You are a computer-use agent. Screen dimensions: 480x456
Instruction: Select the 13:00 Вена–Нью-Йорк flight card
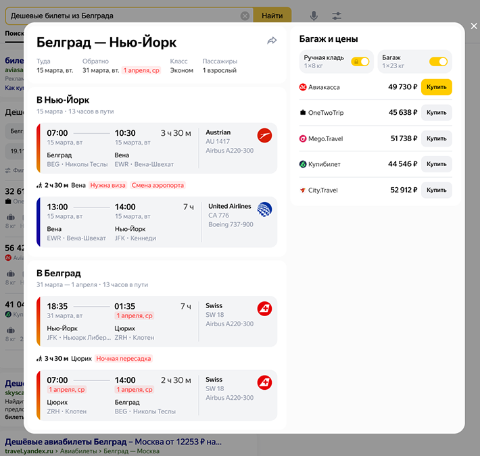[x=157, y=222]
